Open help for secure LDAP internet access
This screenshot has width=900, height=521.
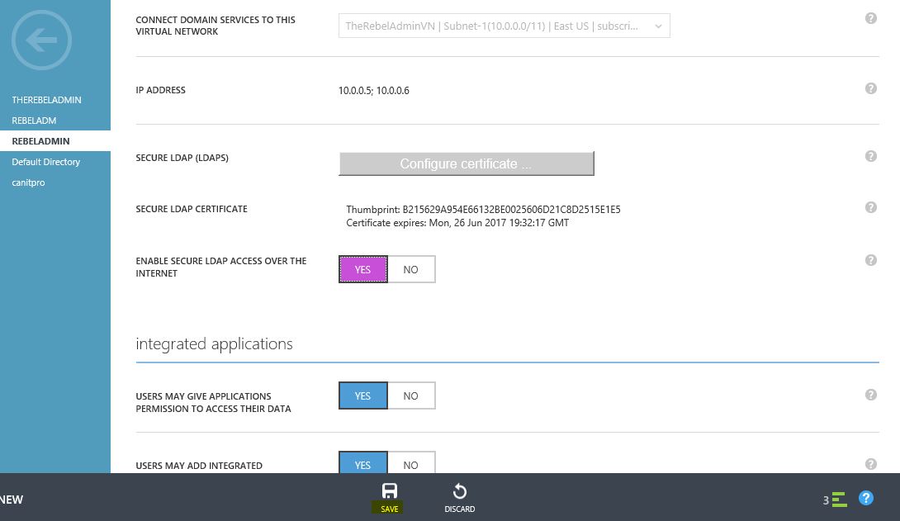pos(871,260)
